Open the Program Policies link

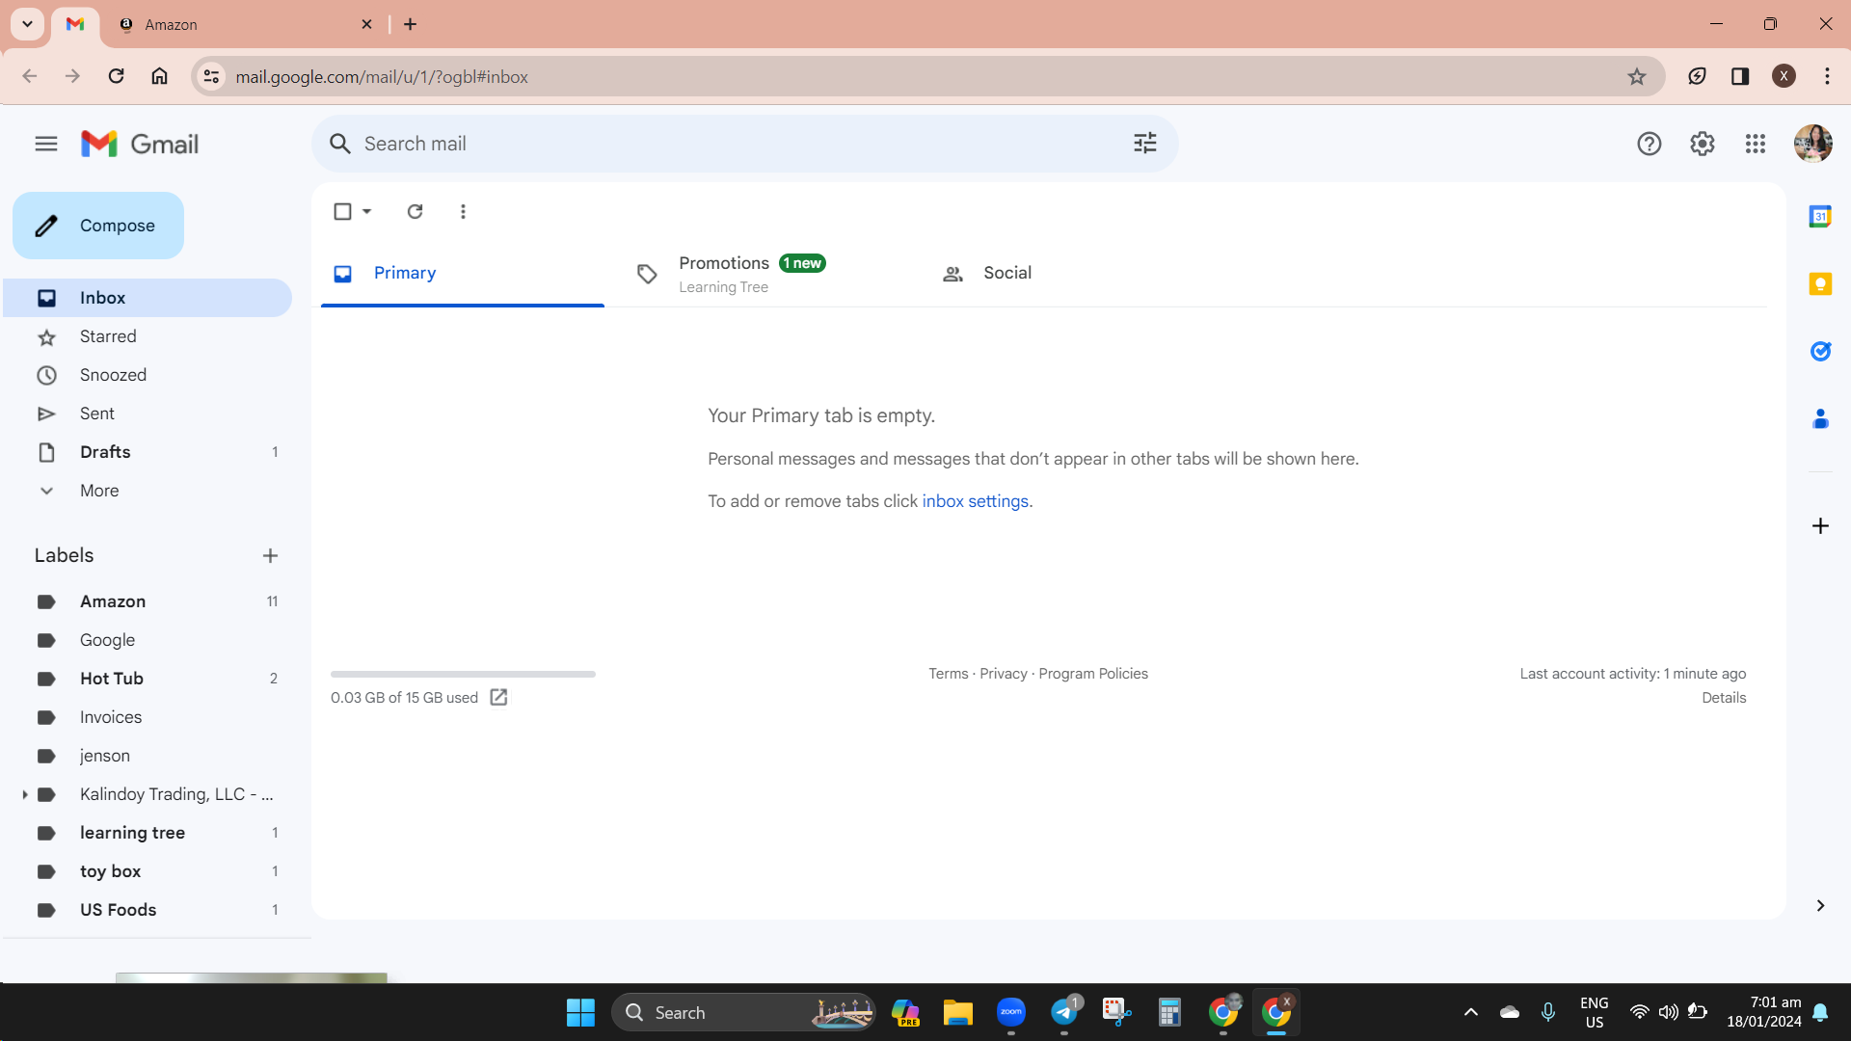pos(1093,674)
